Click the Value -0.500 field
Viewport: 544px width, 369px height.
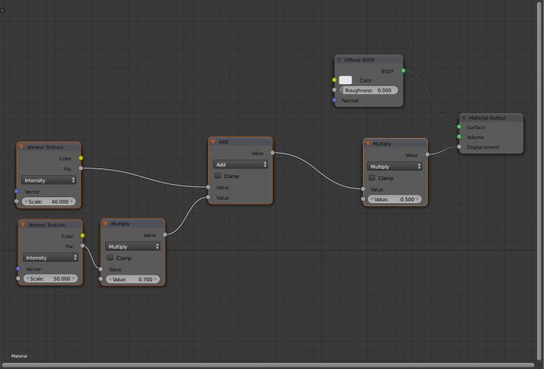point(395,199)
